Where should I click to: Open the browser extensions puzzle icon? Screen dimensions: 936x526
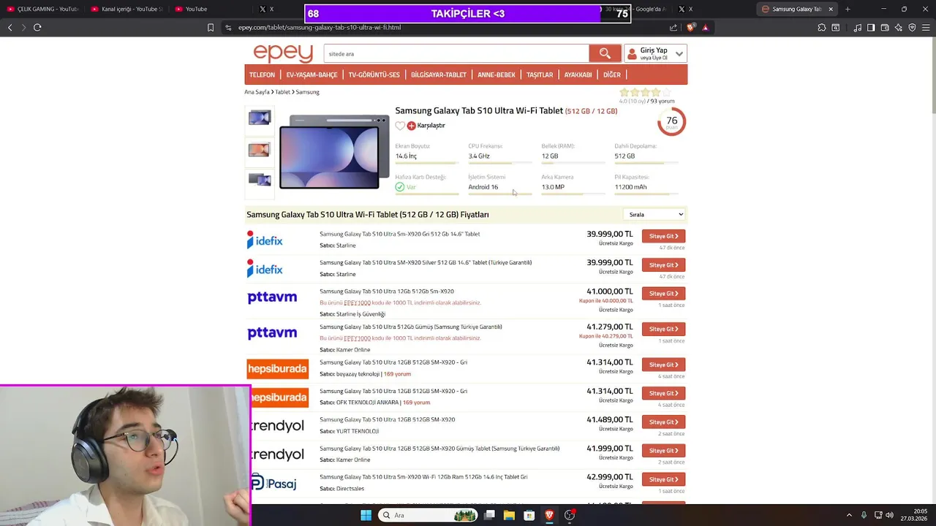[x=822, y=27]
